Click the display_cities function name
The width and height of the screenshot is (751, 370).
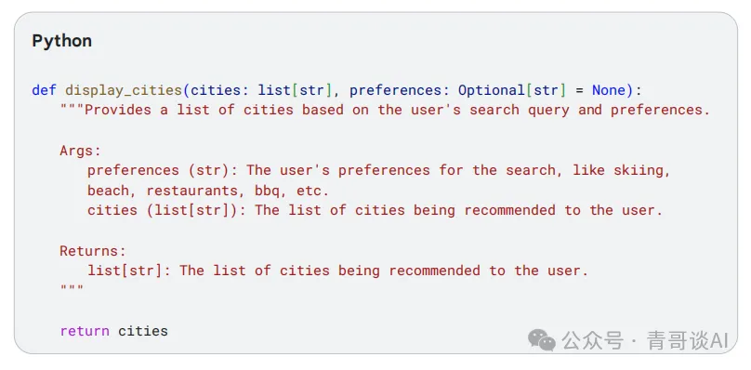[x=124, y=90]
